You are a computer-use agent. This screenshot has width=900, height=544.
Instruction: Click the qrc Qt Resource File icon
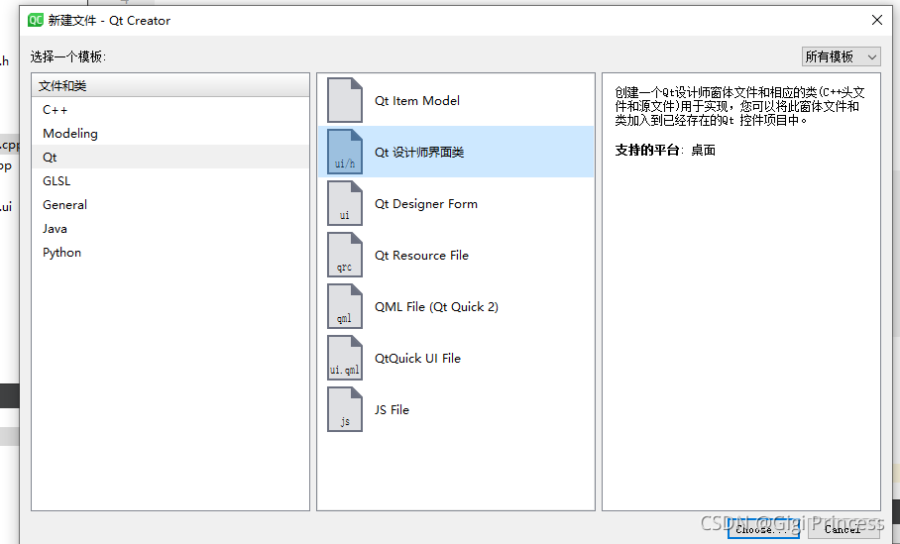coord(345,255)
